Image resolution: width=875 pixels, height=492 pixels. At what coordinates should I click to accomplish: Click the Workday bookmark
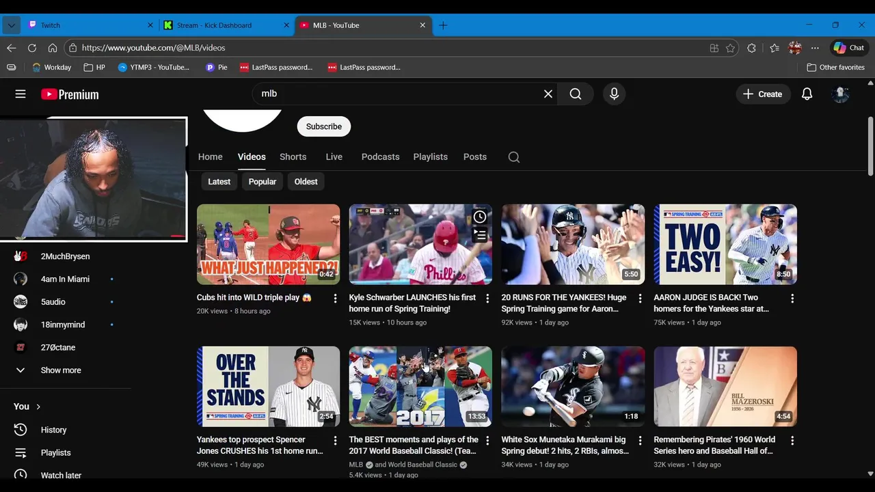pyautogui.click(x=52, y=67)
